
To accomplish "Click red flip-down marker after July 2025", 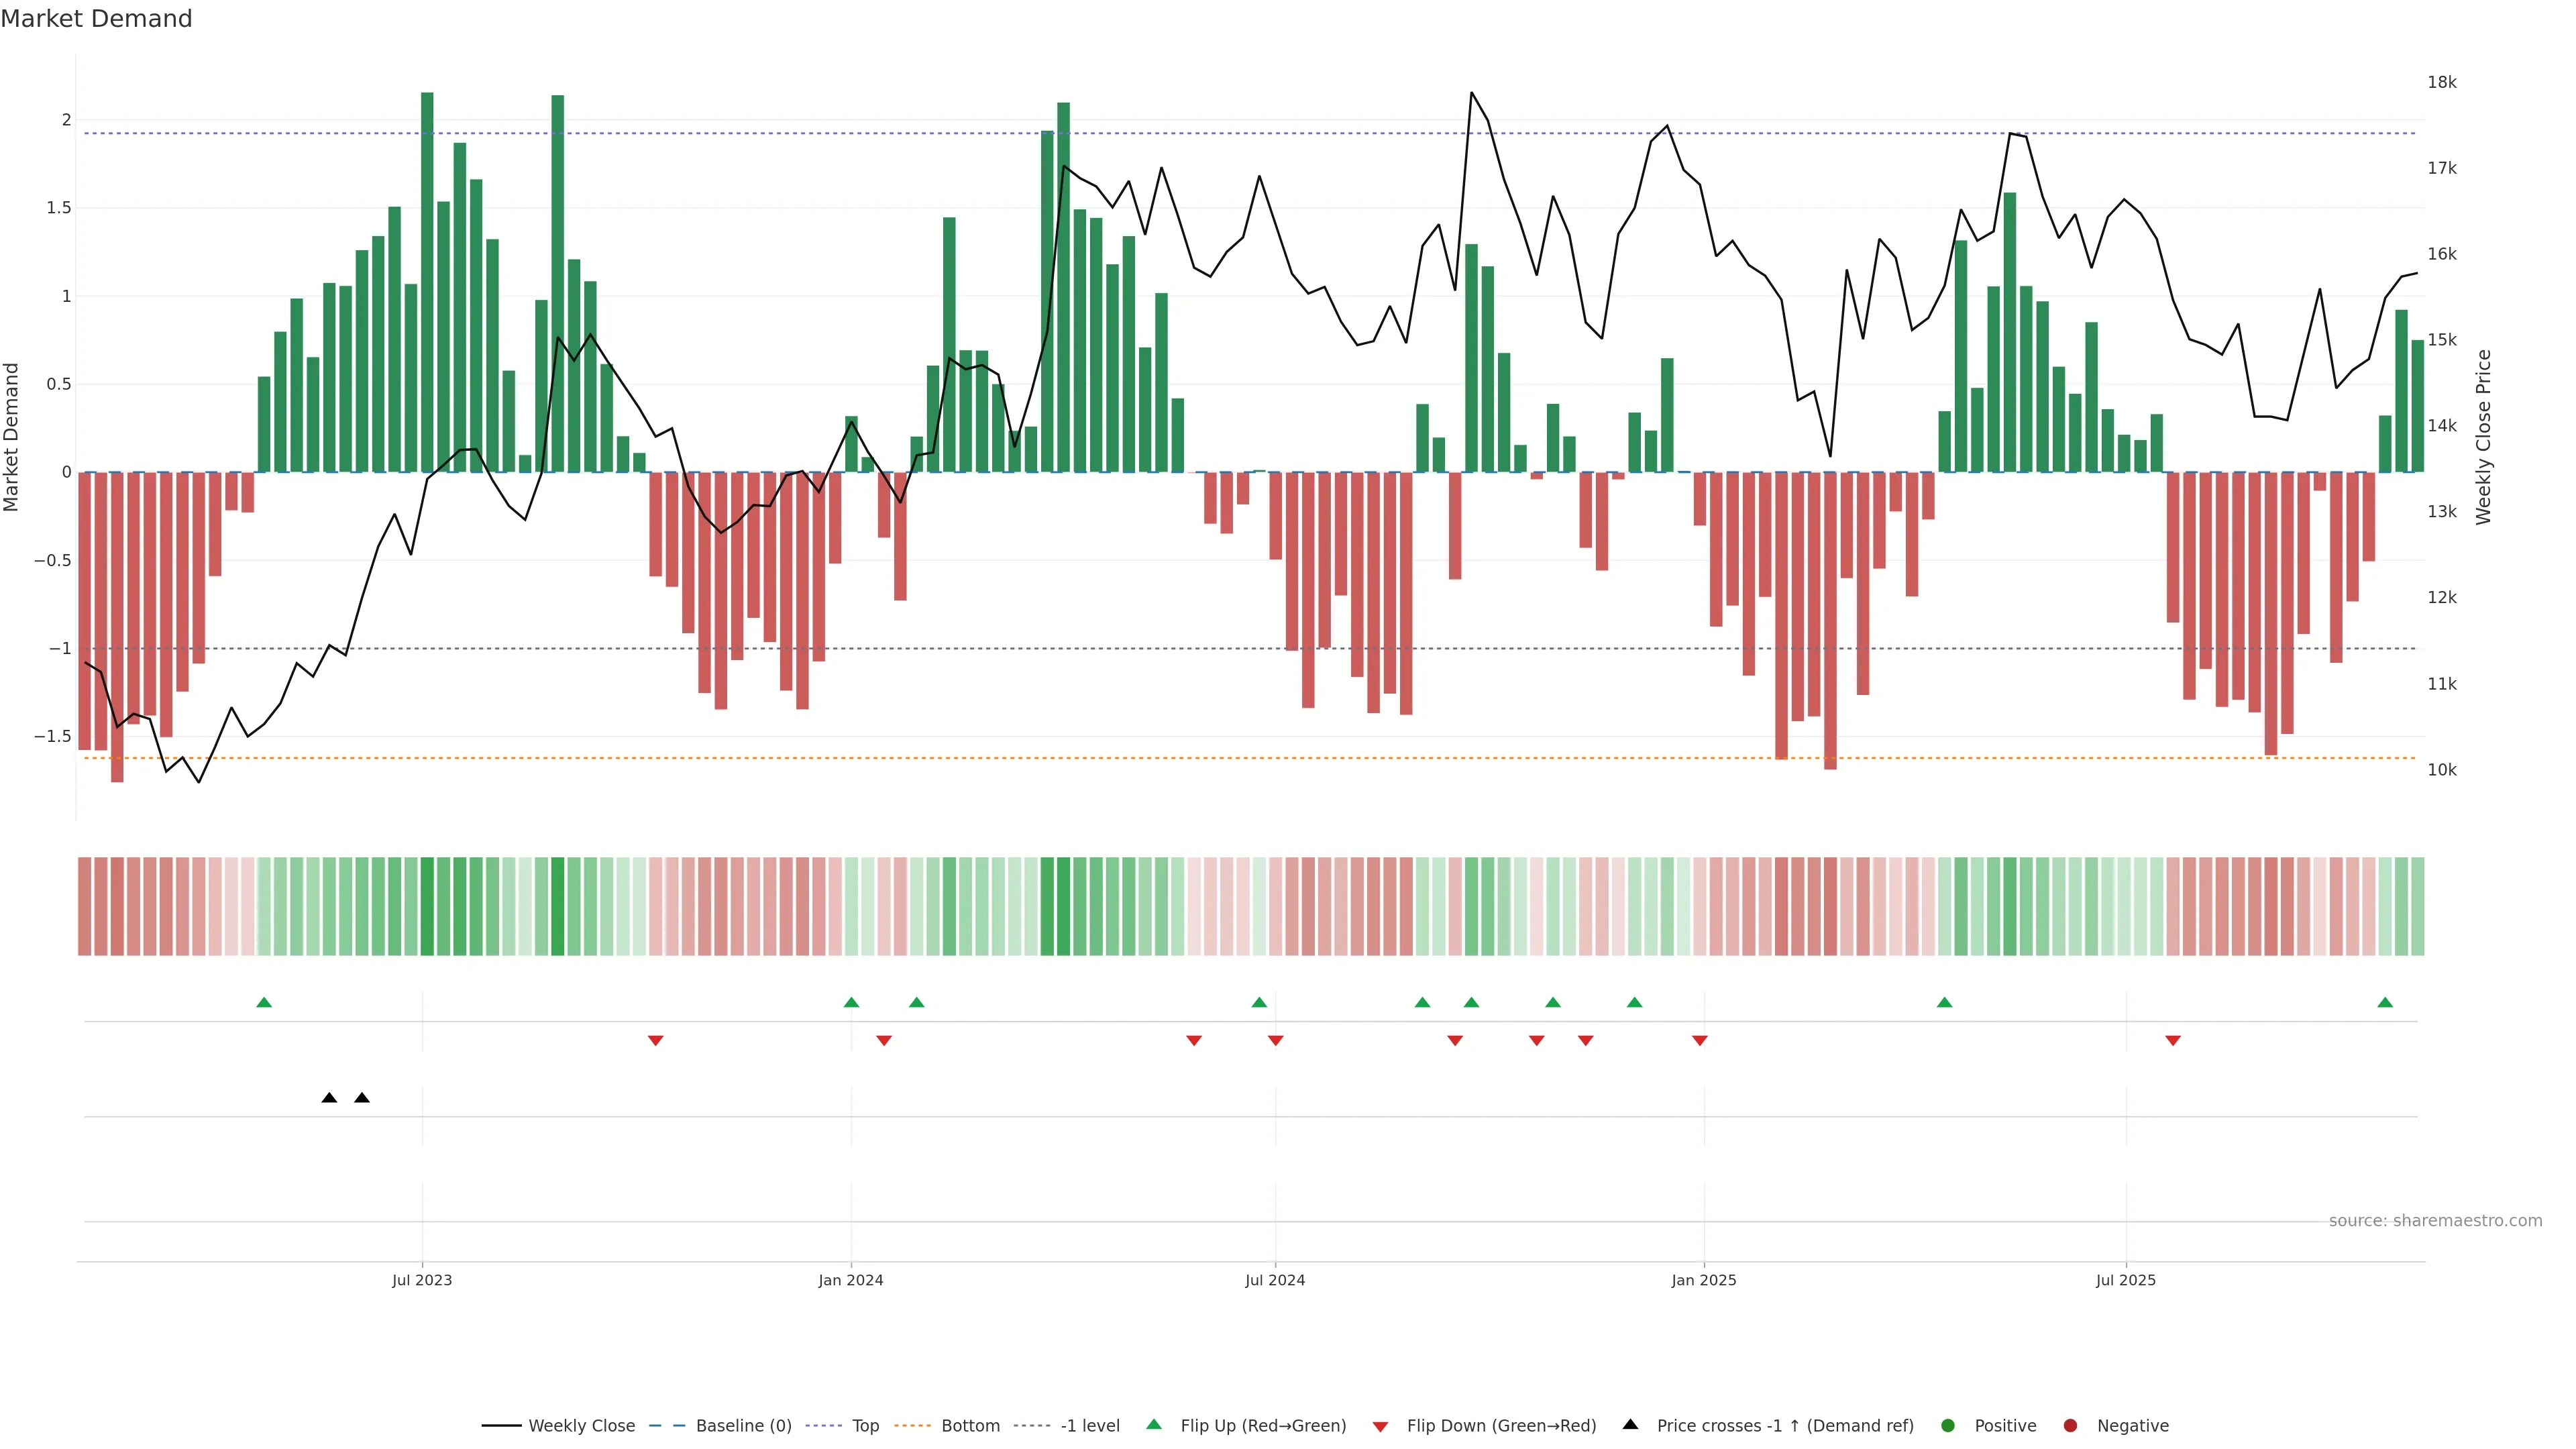I will pos(2173,1041).
